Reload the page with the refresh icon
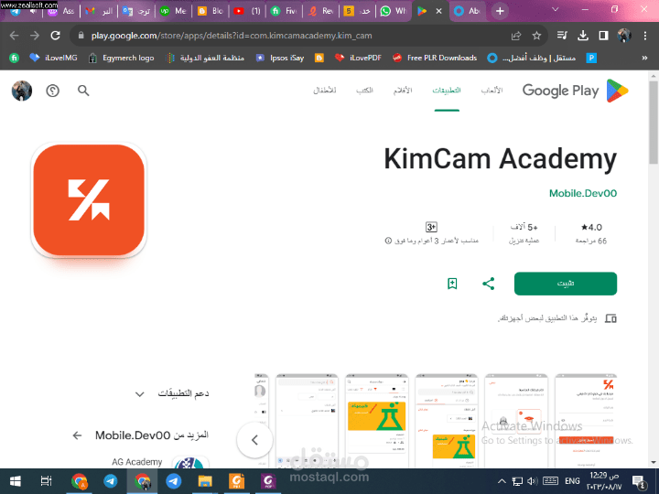This screenshot has width=659, height=494. pos(56,36)
